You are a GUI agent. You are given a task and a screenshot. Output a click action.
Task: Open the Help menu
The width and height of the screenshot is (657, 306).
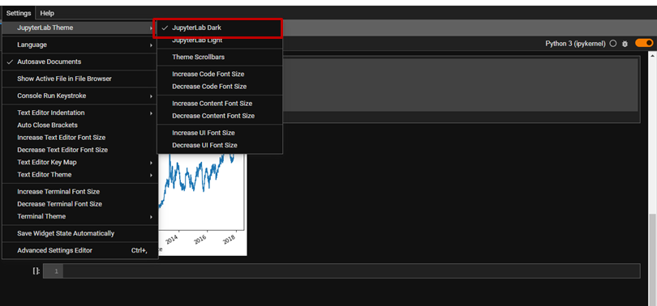coord(47,14)
